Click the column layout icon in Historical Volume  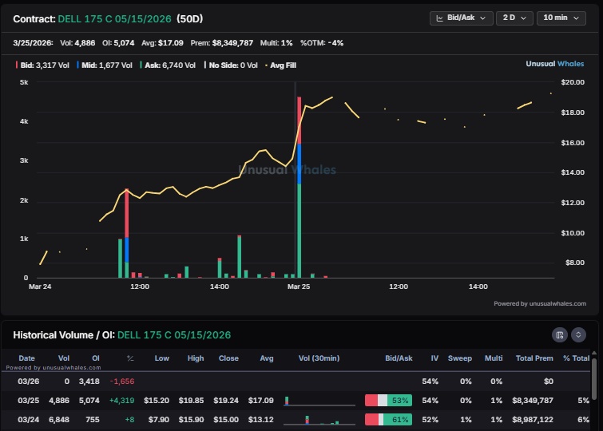[560, 335]
